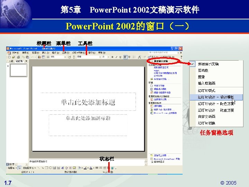Viewport: 249px width, 187px height.
Task: Click the Insert Chart icon in toolbar
Action: click(x=39, y=57)
